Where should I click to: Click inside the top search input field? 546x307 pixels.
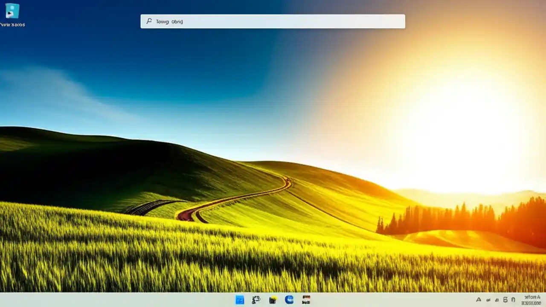273,21
